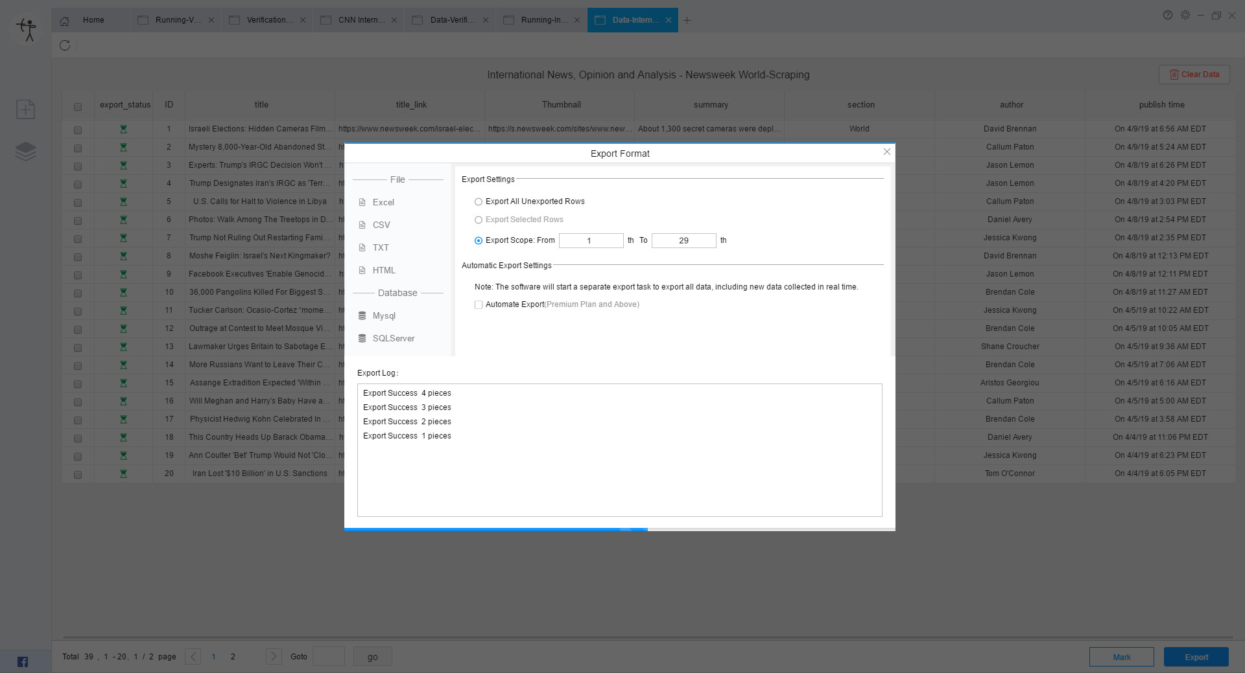The image size is (1245, 673).
Task: Toggle the select-all header checkbox
Action: [78, 107]
